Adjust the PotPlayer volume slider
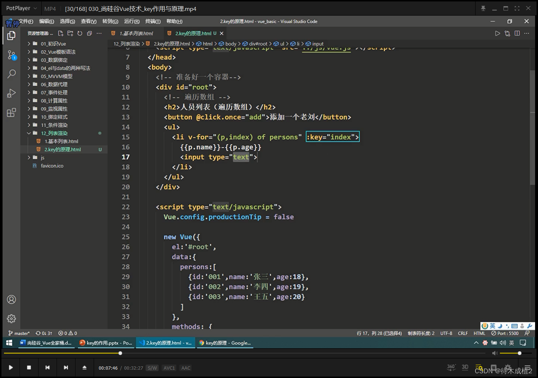Viewport: 538px width, 378px height. click(516, 353)
